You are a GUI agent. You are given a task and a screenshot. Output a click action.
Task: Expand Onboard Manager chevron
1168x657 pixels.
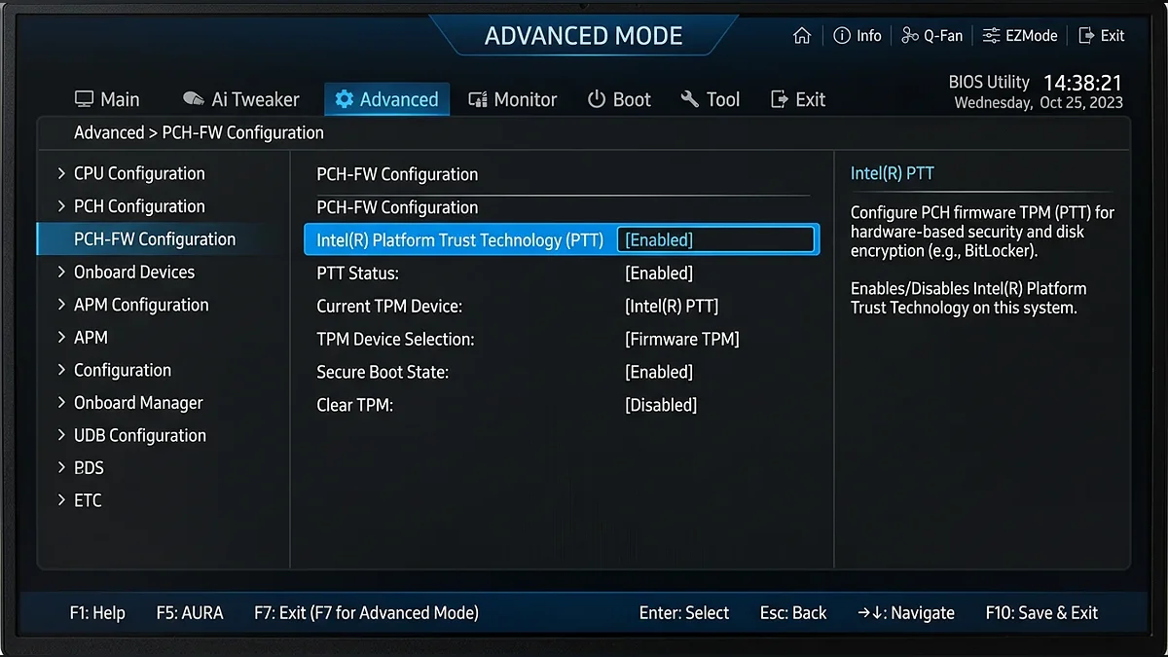coord(62,403)
